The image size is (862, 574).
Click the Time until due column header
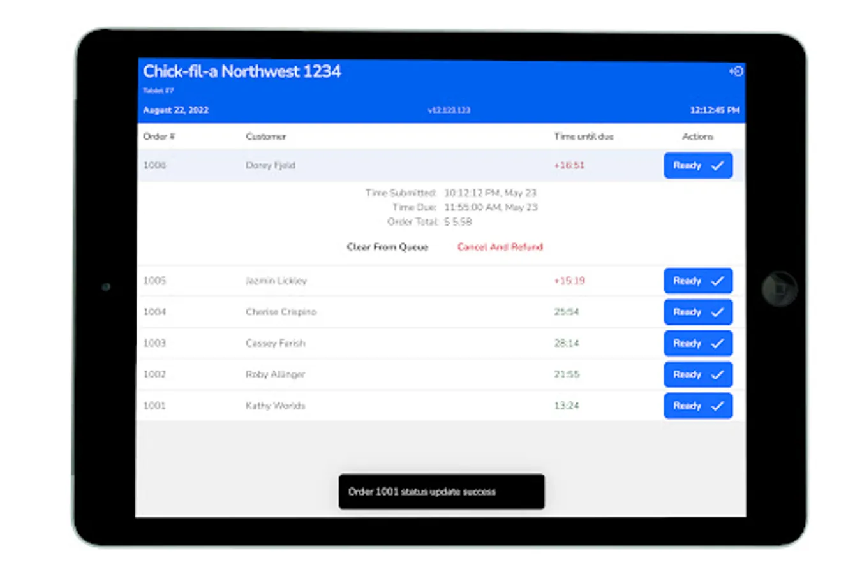pyautogui.click(x=584, y=136)
